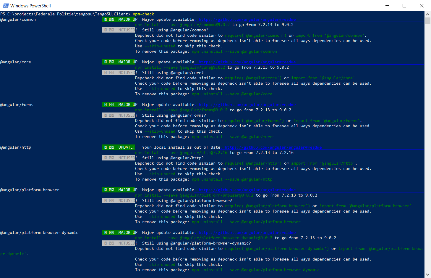Viewport: 431px width, 278px height.
Task: Click the '@angular/common' package name
Action: click(x=18, y=19)
